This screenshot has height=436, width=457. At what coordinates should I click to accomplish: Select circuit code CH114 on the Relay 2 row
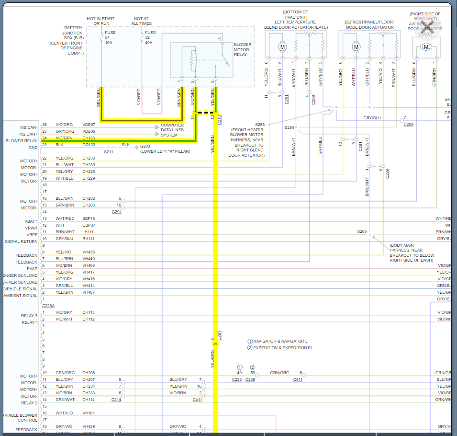89,400
